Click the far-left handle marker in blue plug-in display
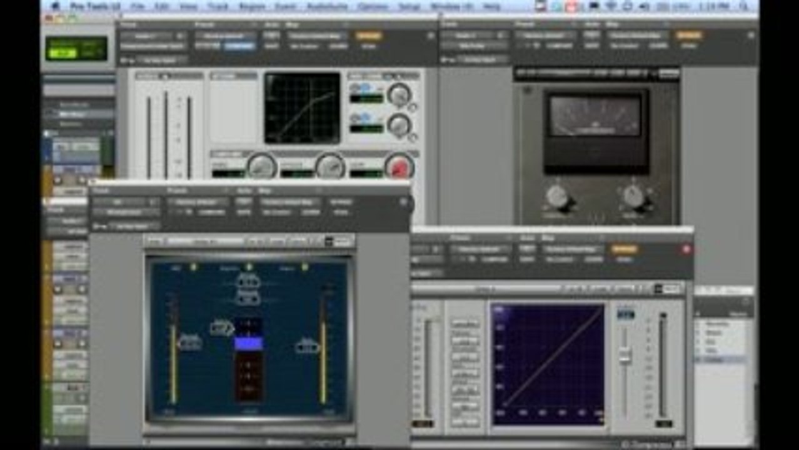This screenshot has width=799, height=450. click(189, 342)
